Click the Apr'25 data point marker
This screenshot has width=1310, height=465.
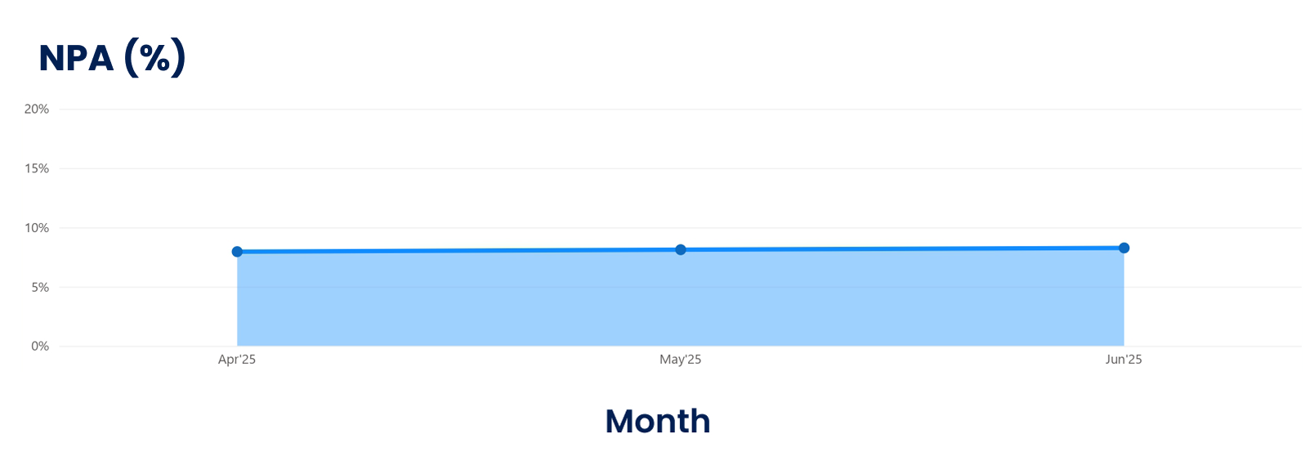pos(237,252)
